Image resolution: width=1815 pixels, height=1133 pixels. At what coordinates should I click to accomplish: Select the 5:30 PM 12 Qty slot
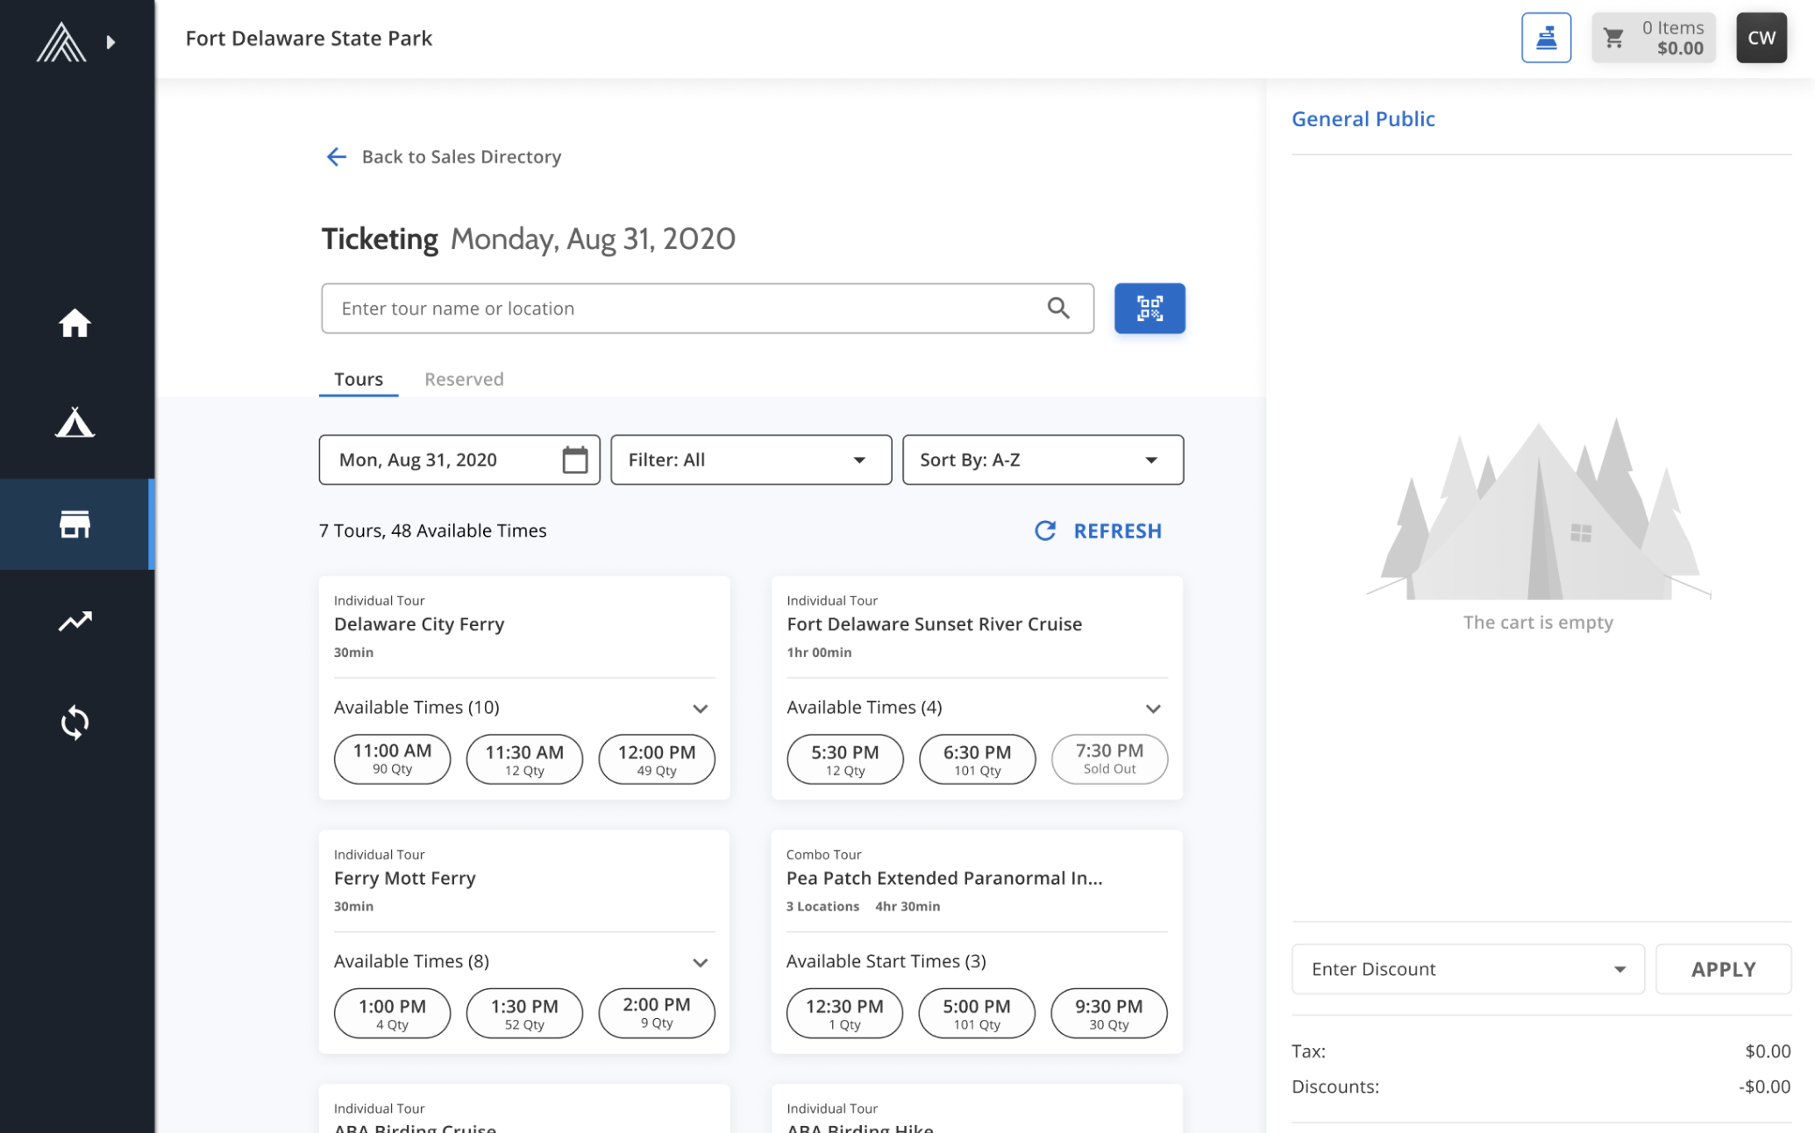pyautogui.click(x=845, y=759)
